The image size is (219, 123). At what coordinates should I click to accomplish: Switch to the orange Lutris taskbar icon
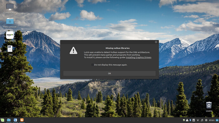[22, 120]
